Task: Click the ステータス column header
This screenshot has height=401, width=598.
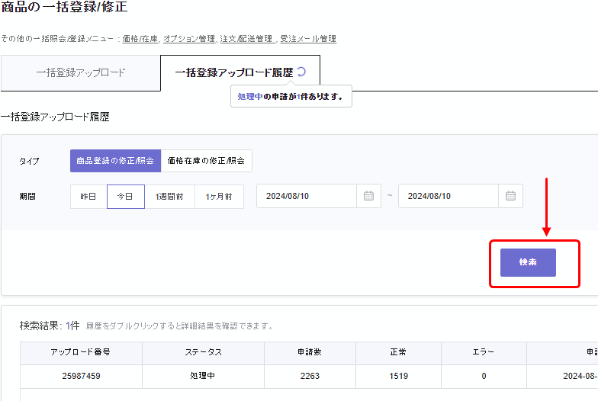Action: (x=203, y=352)
